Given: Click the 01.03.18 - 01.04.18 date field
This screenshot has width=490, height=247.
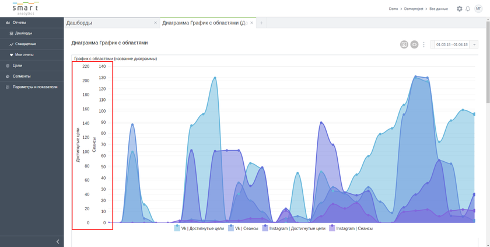Looking at the screenshot, I should pos(452,44).
